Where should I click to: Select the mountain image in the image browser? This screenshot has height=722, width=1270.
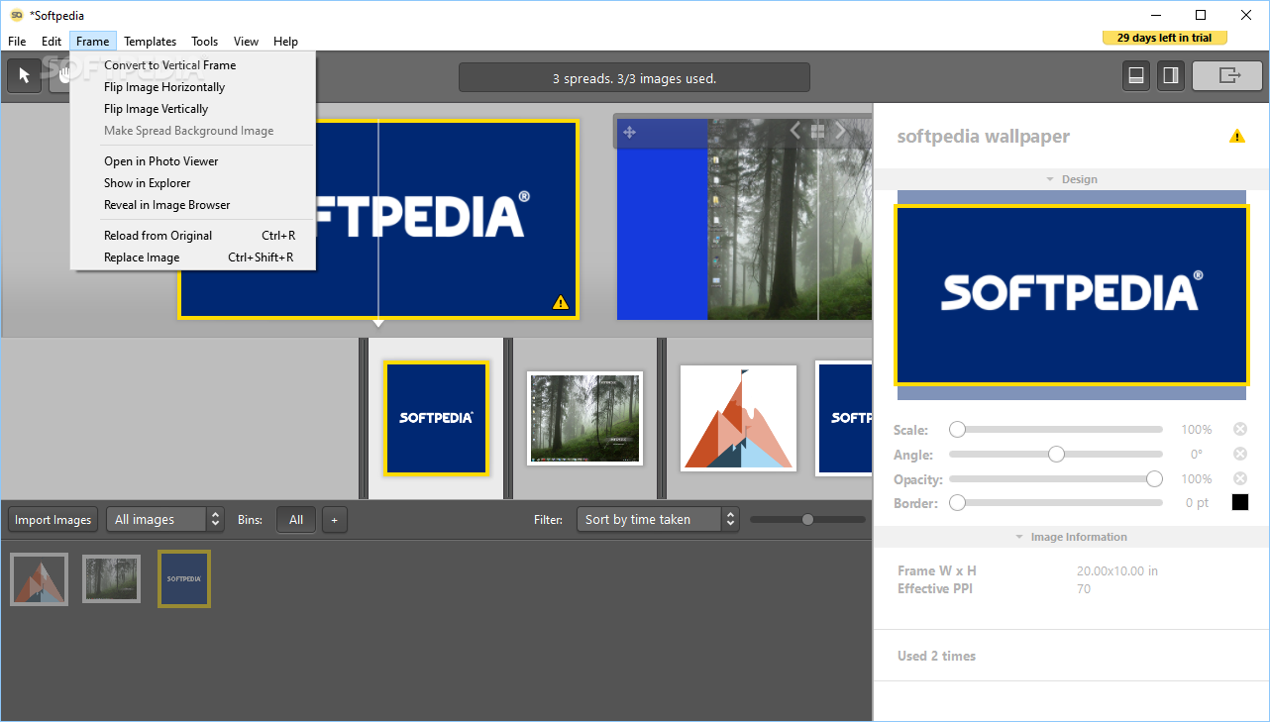click(40, 579)
